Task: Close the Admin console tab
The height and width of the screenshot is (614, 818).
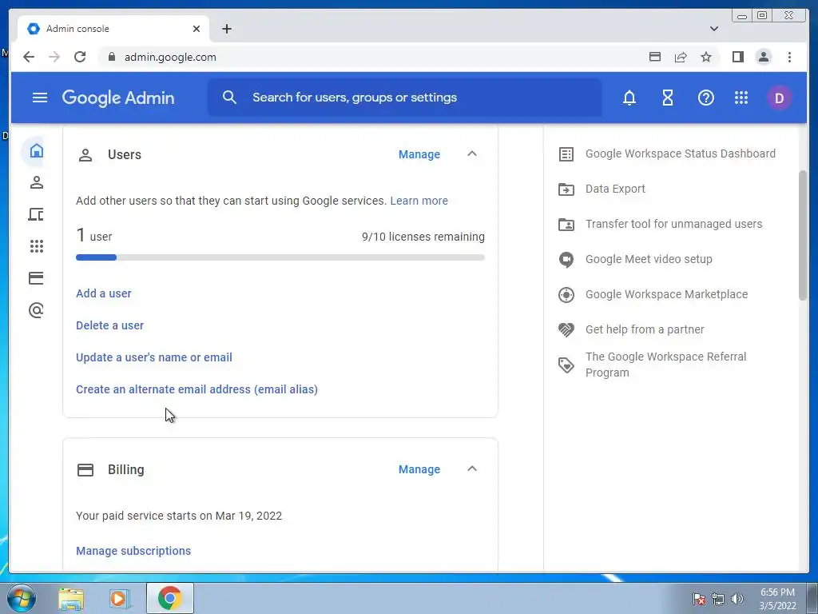Action: pos(197,29)
